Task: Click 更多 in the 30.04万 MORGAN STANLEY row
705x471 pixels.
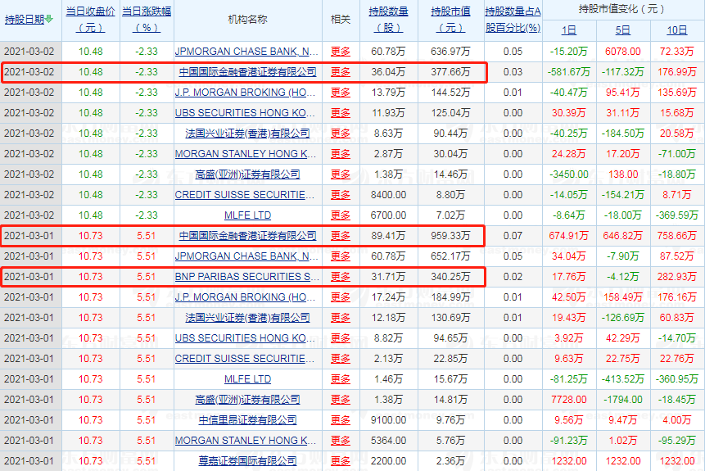Action: 341,154
